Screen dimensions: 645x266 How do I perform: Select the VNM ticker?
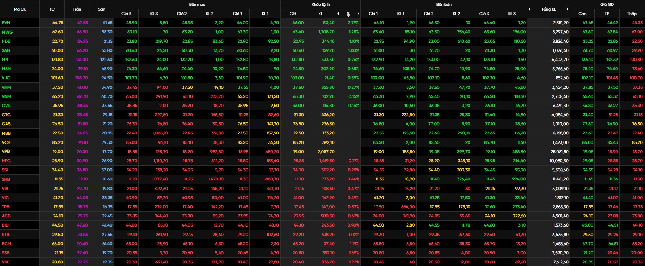6,96
